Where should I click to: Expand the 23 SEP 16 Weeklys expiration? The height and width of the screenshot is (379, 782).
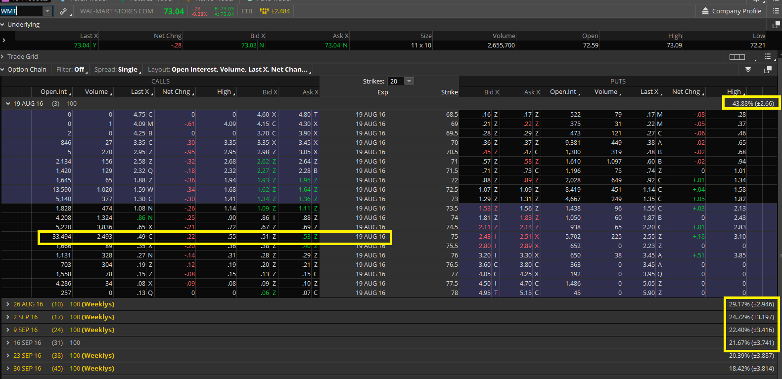tap(8, 356)
